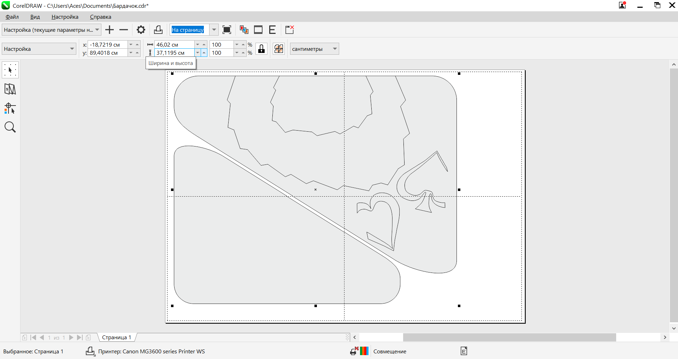Image resolution: width=678 pixels, height=359 pixels.
Task: Click the zoom level text box
Action: click(x=189, y=30)
